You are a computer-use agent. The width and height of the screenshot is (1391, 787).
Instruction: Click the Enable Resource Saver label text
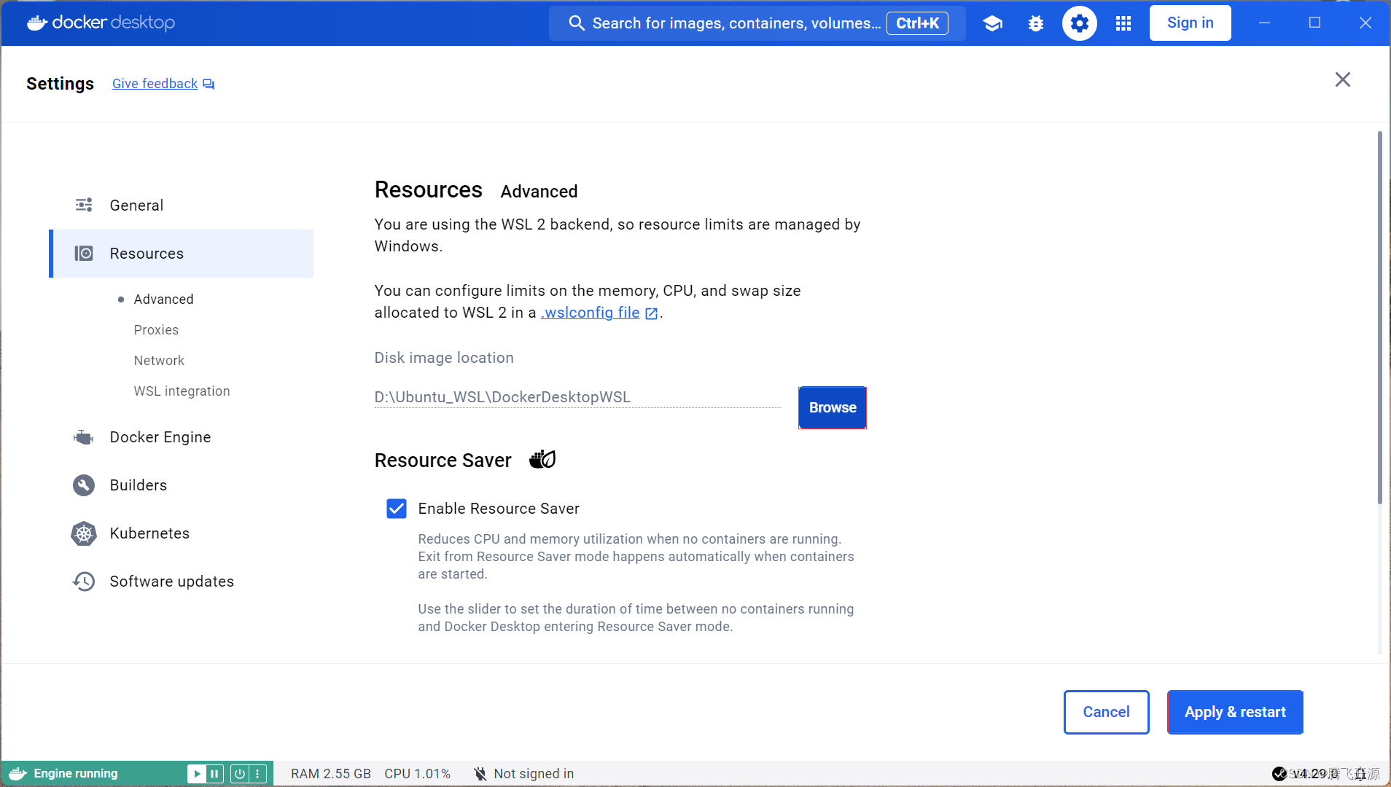tap(499, 509)
